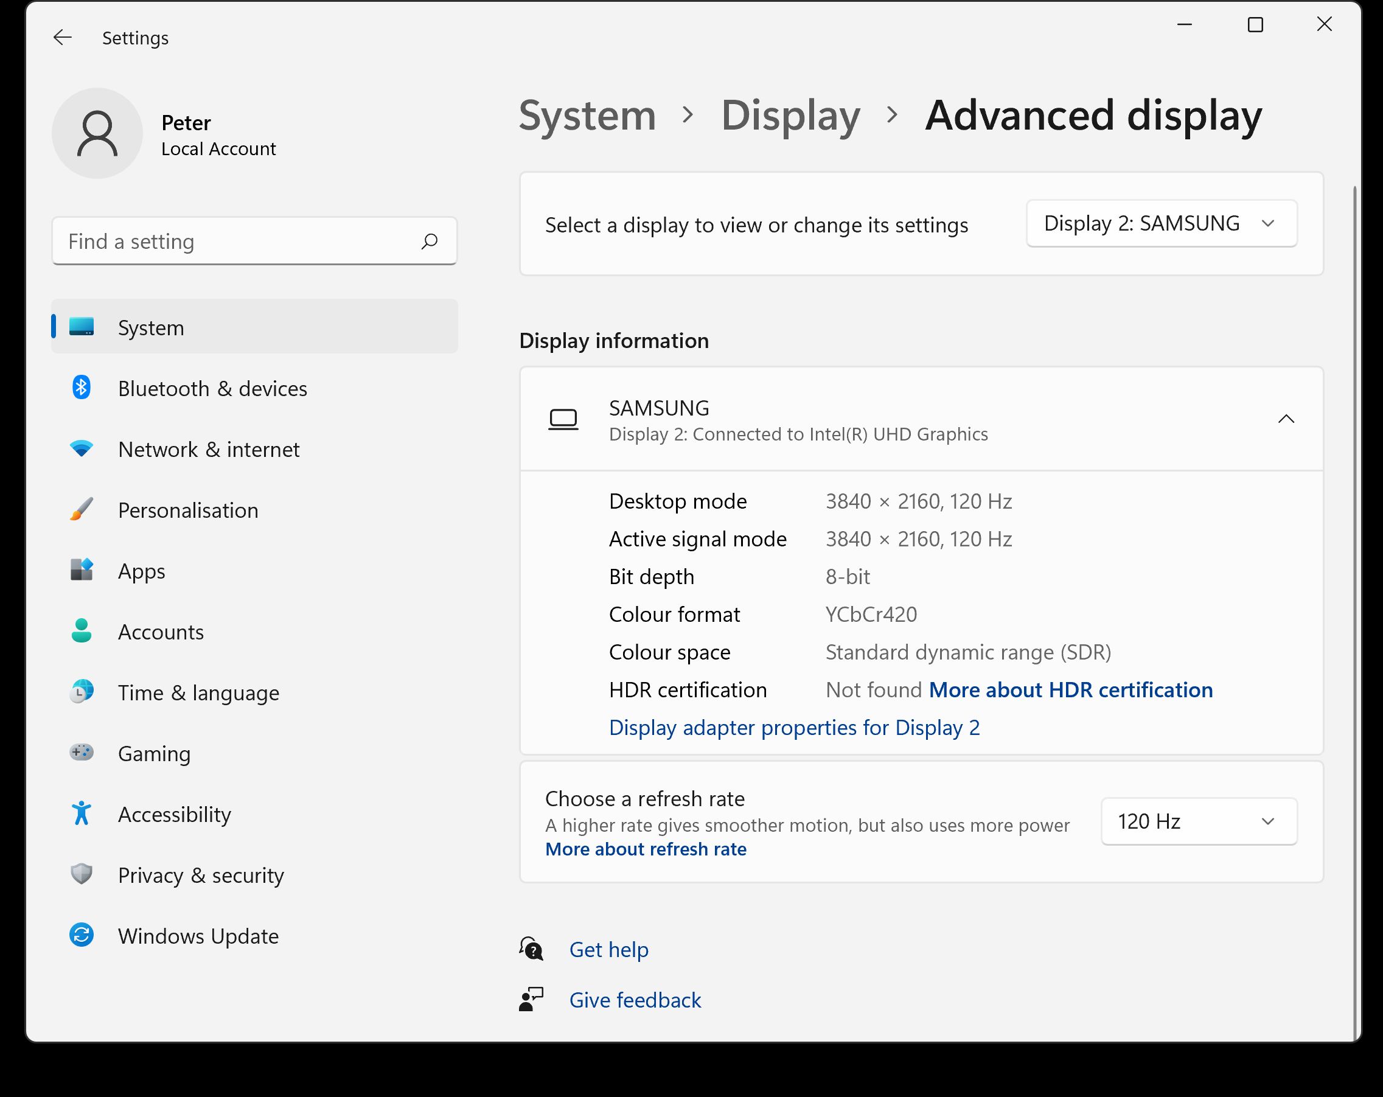This screenshot has height=1097, width=1383.
Task: Click the search magnifier icon
Action: click(429, 241)
